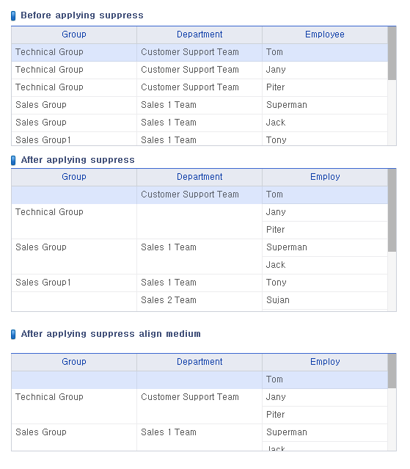
Task: Select Sales 2 Team cell in second grid
Action: 199,300
